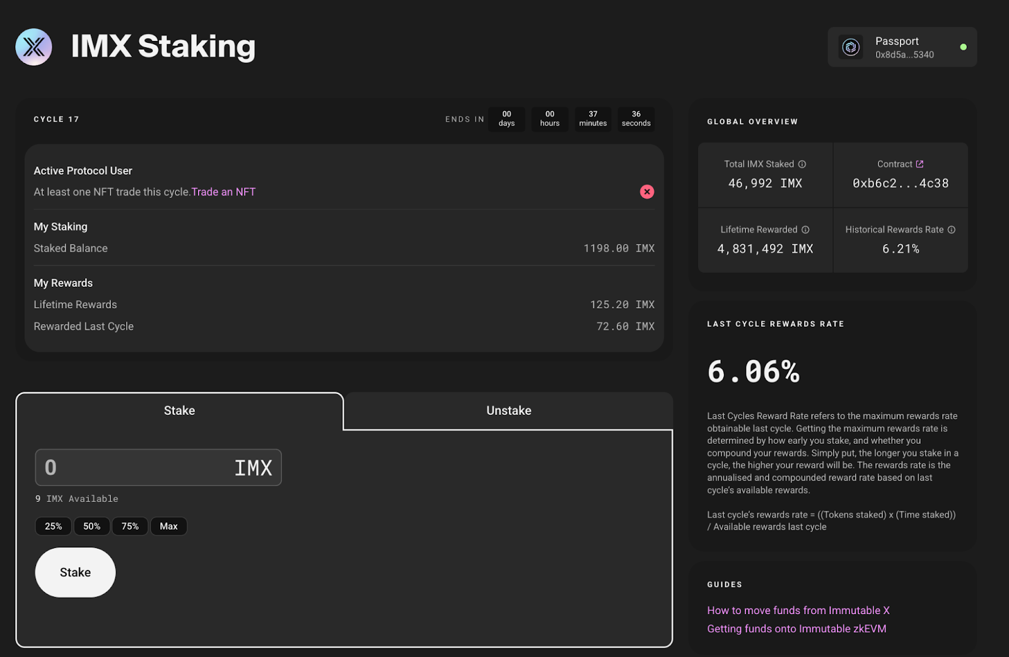Screen dimensions: 1009x657
Task: Open the Passport account button
Action: (902, 47)
